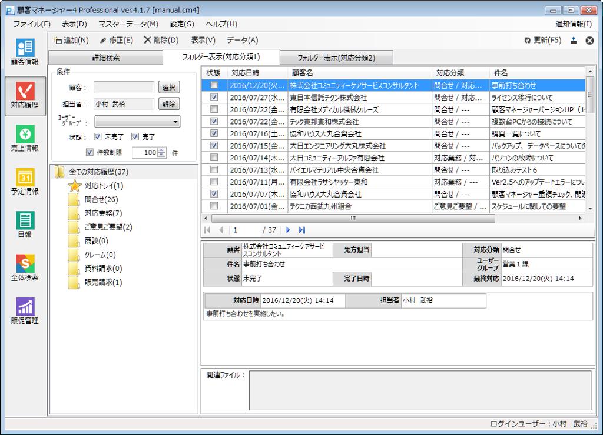Screen dimensions: 603x435
Task: Open the 表示(V) toolbar menu
Action: coord(203,41)
